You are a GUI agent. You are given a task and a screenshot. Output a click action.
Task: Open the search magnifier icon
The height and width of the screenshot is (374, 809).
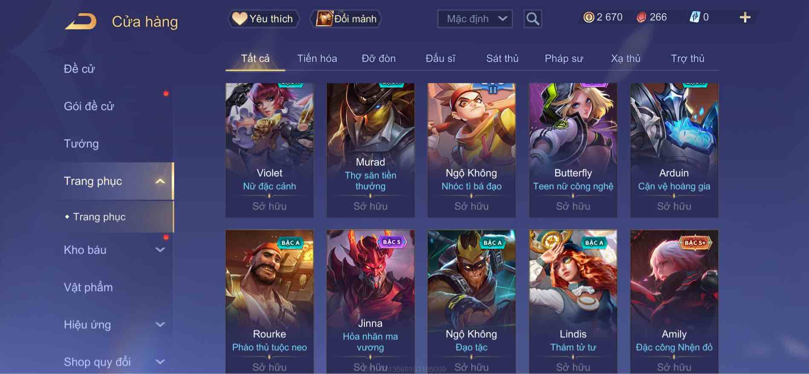coord(533,19)
